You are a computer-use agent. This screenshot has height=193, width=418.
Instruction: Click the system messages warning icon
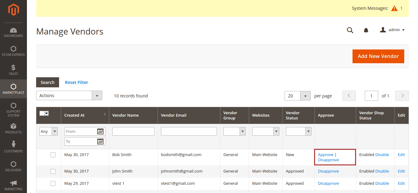tap(394, 8)
